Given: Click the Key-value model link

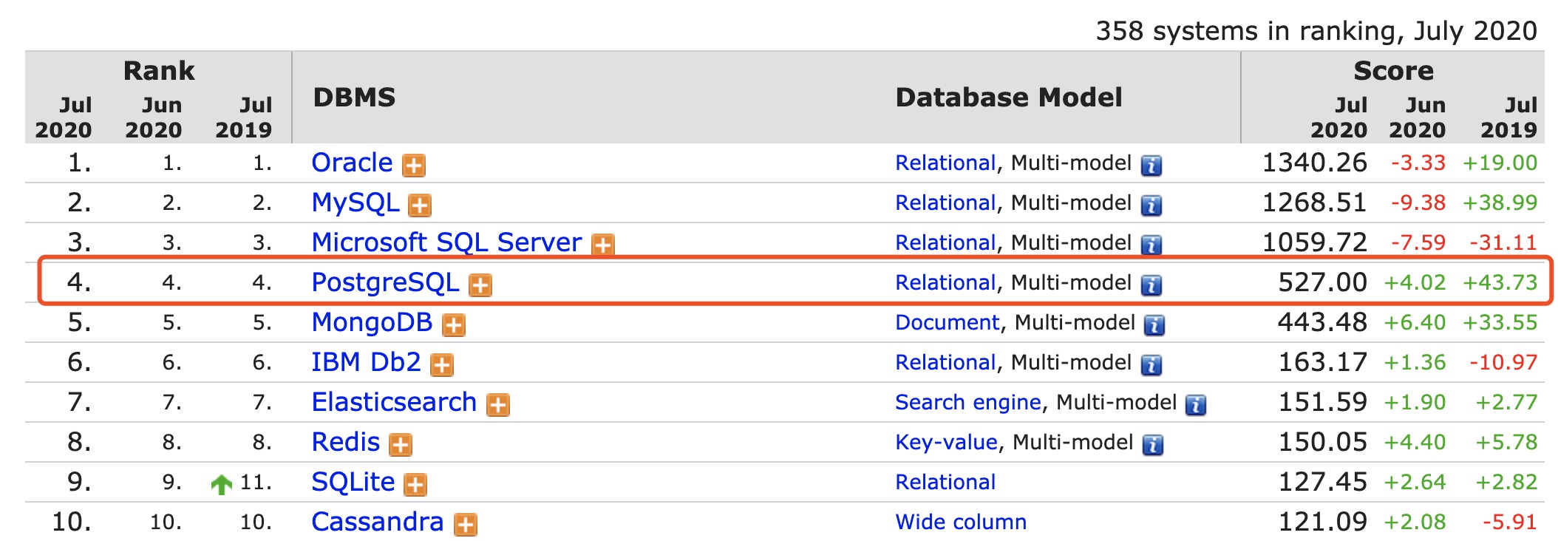Looking at the screenshot, I should (x=946, y=442).
